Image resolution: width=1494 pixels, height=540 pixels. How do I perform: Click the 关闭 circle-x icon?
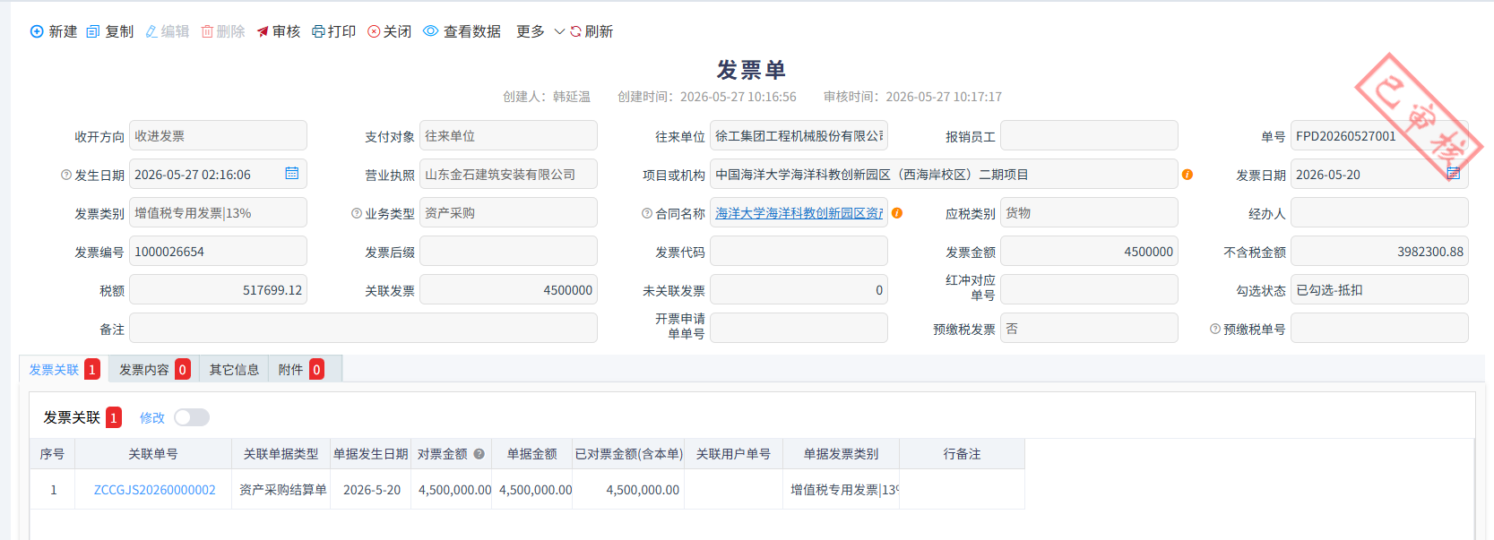tap(374, 31)
